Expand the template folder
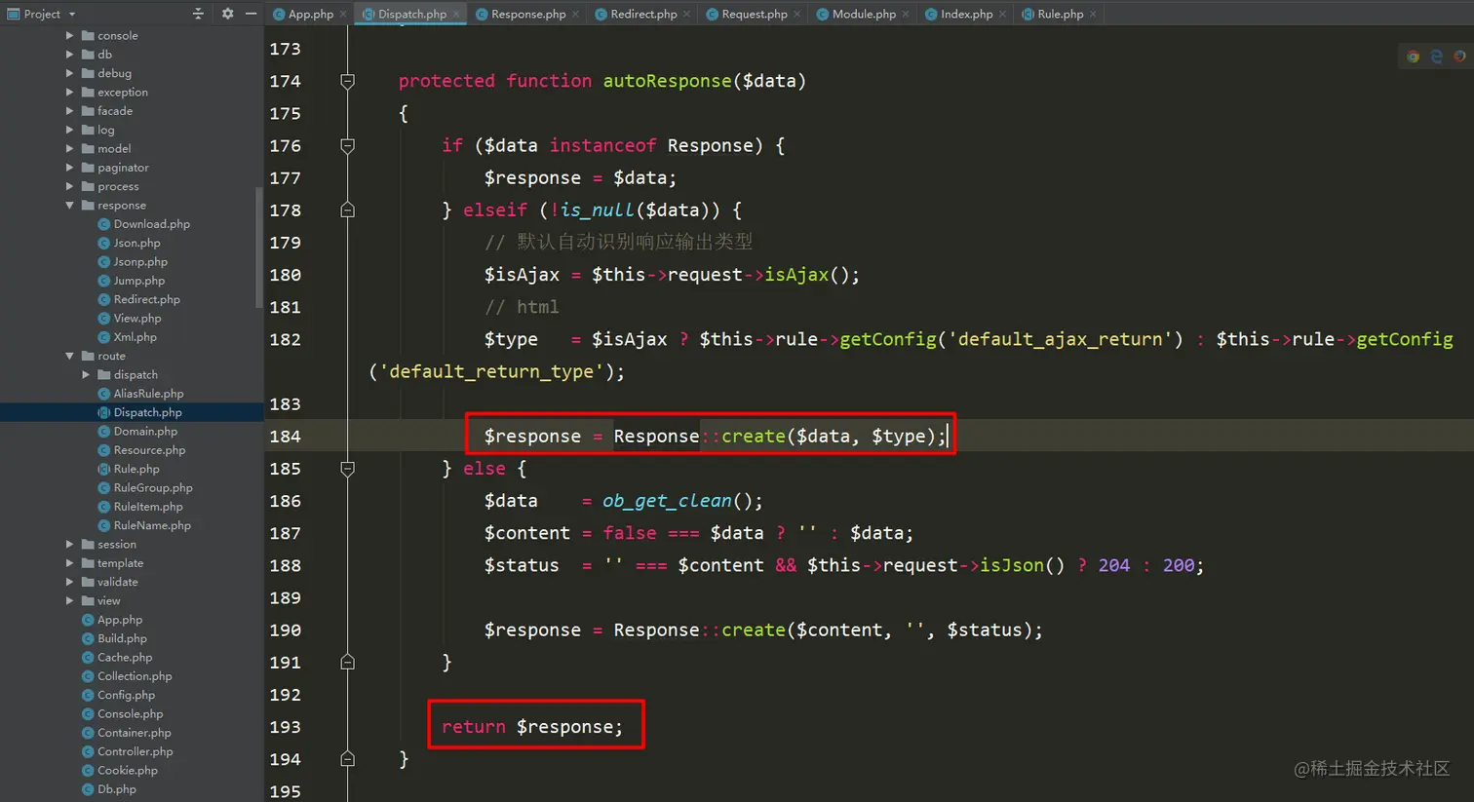The width and height of the screenshot is (1474, 802). (x=70, y=563)
